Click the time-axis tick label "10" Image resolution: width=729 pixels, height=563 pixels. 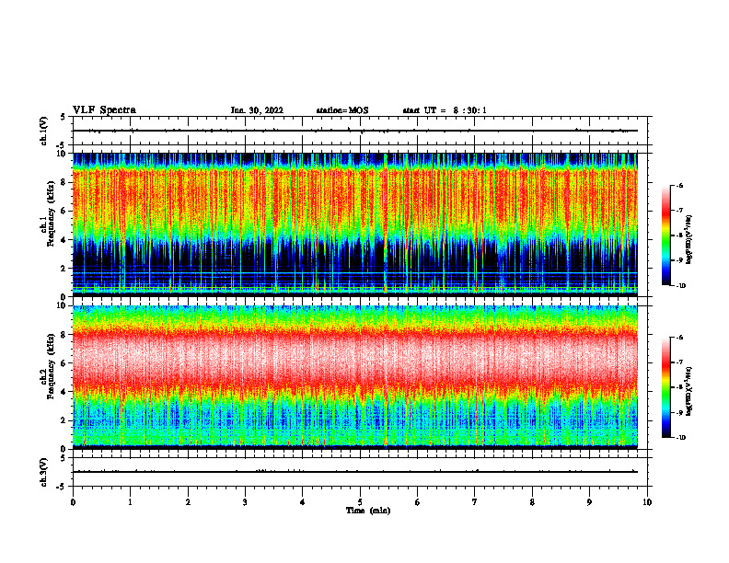647,502
